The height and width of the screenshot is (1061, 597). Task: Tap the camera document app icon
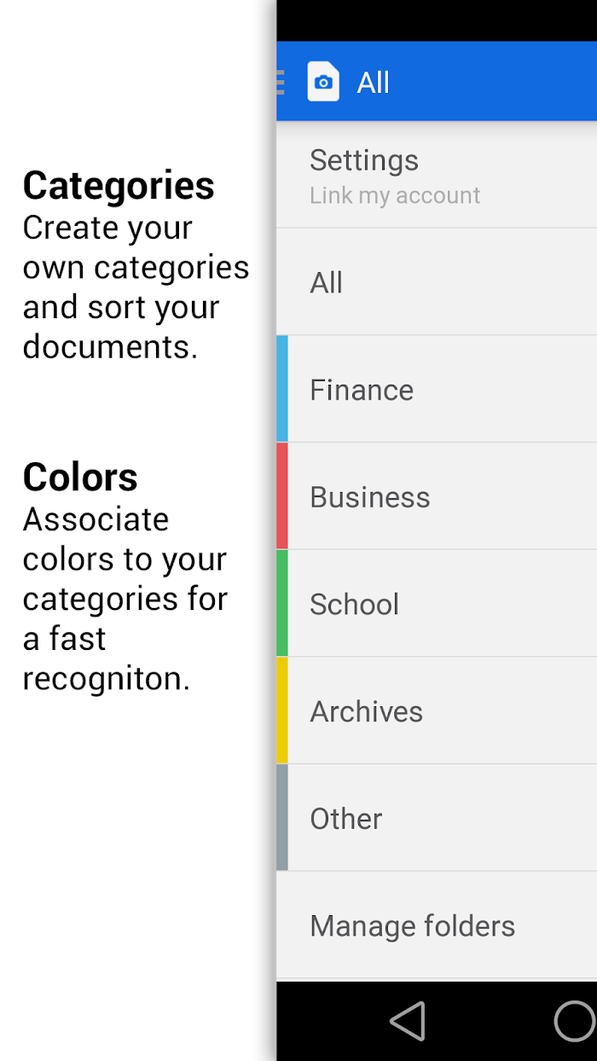[323, 82]
